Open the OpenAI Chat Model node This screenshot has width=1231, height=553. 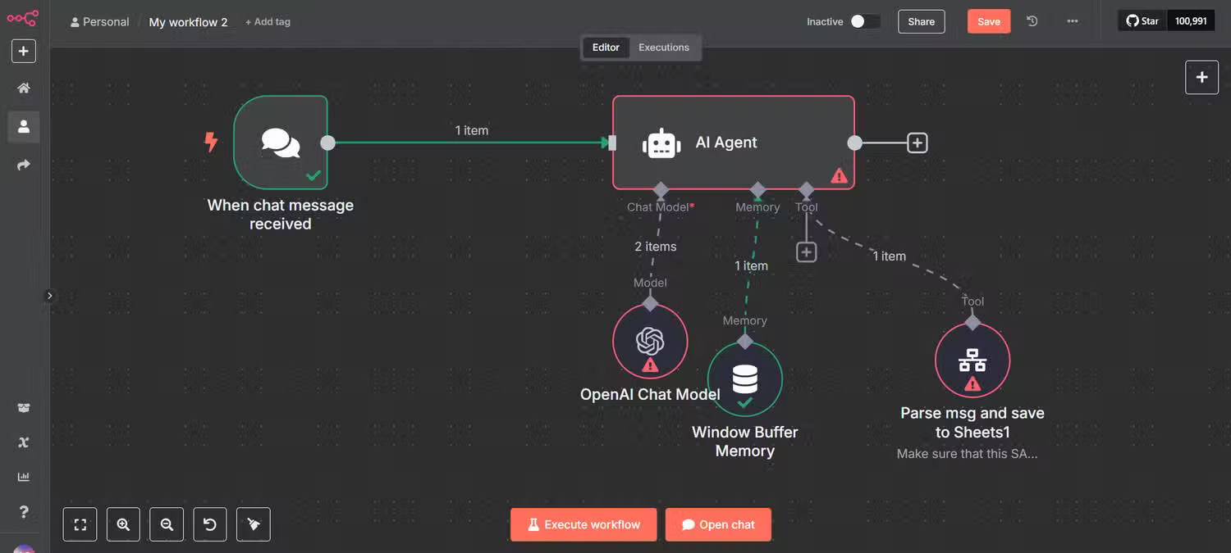point(650,342)
